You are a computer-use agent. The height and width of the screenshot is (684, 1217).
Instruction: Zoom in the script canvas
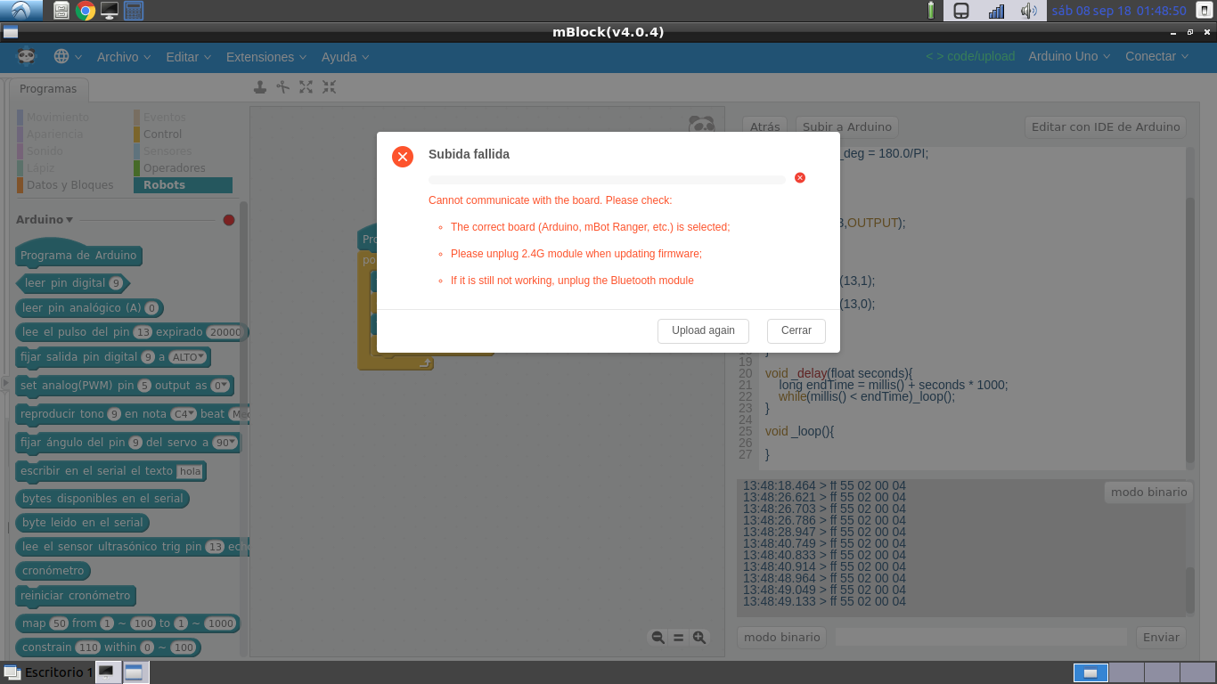pyautogui.click(x=699, y=637)
